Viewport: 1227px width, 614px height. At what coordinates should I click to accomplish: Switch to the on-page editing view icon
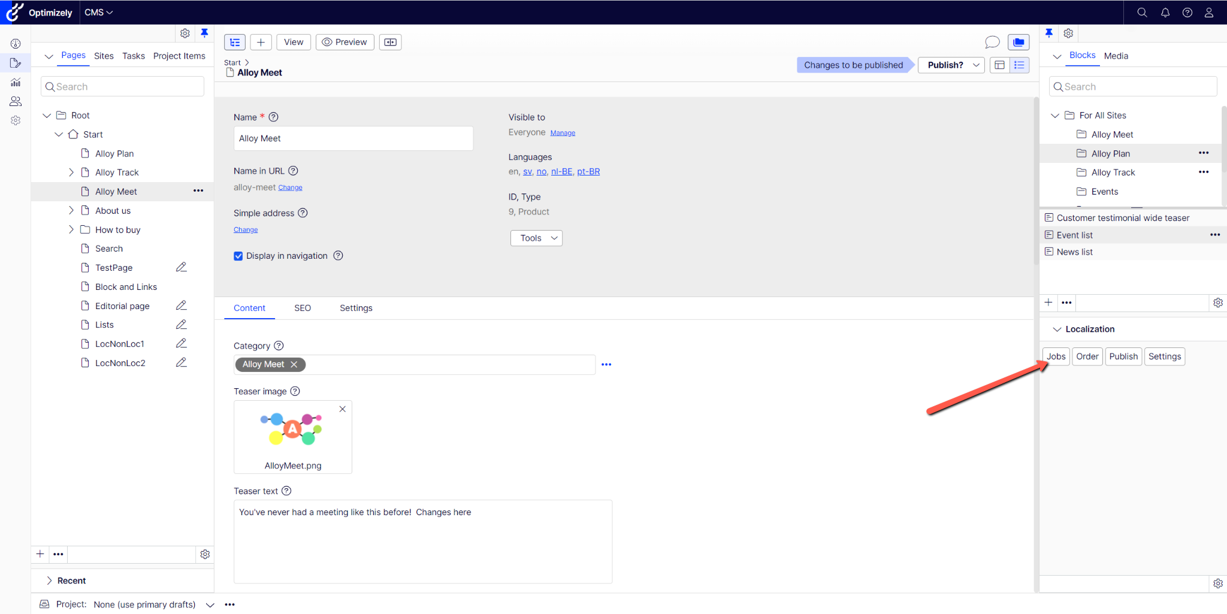click(x=1000, y=65)
